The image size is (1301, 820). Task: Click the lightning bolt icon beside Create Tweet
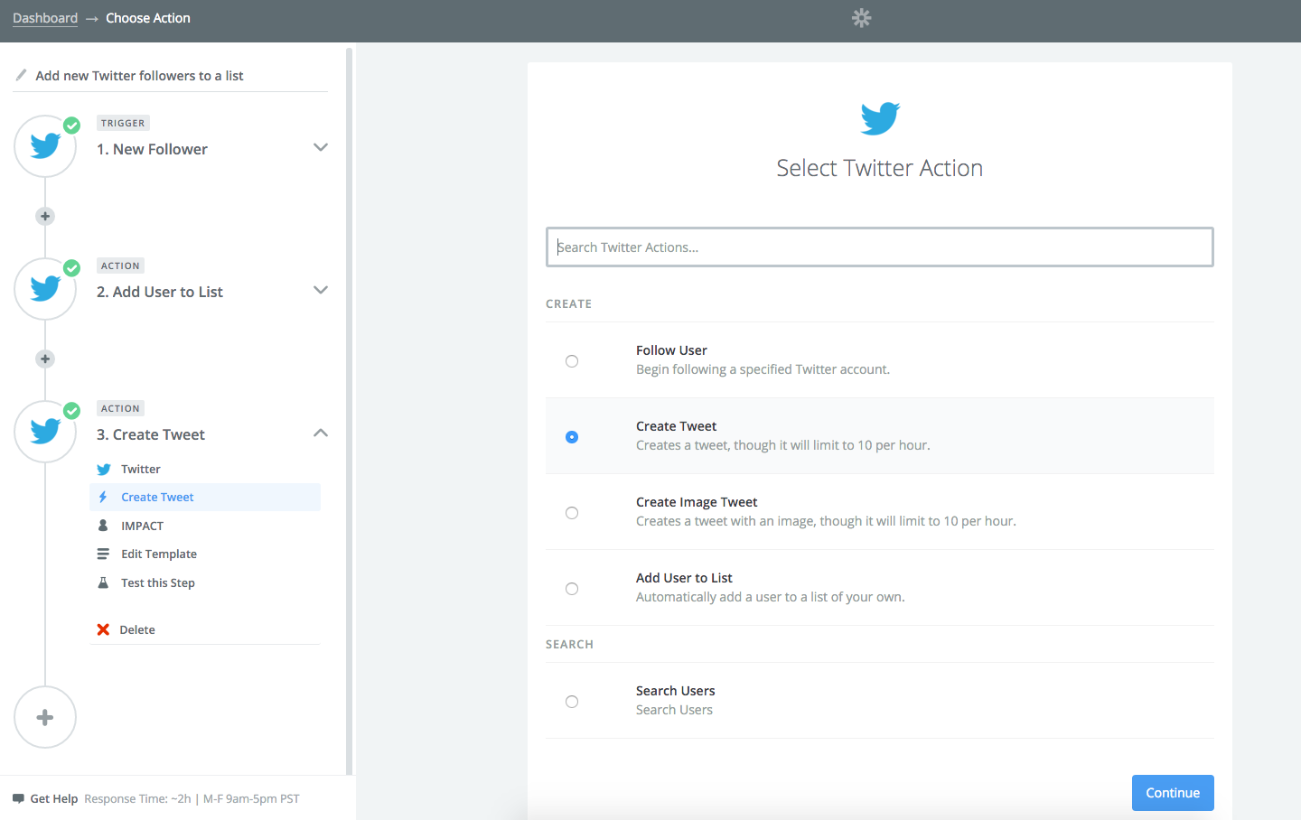coord(103,498)
